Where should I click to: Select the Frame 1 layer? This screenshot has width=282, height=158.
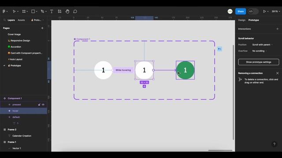coord(12,142)
